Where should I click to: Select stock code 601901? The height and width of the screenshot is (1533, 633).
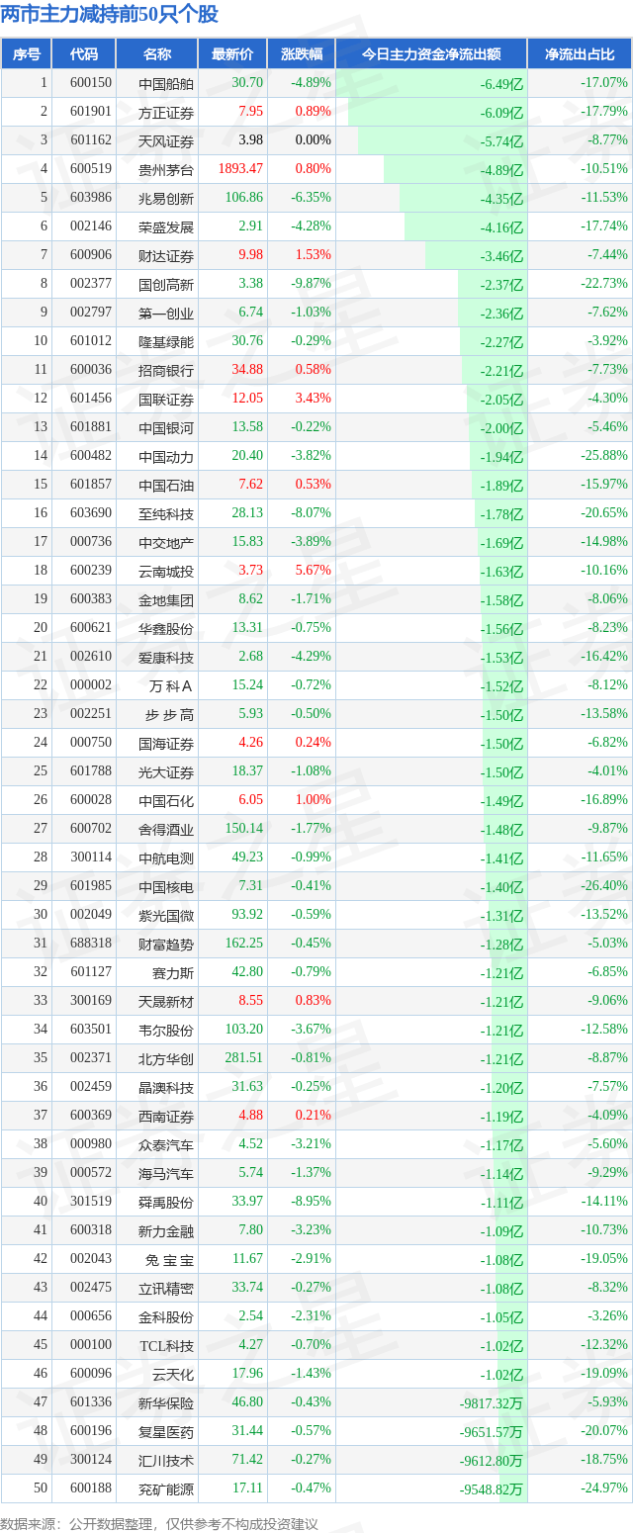click(x=91, y=112)
